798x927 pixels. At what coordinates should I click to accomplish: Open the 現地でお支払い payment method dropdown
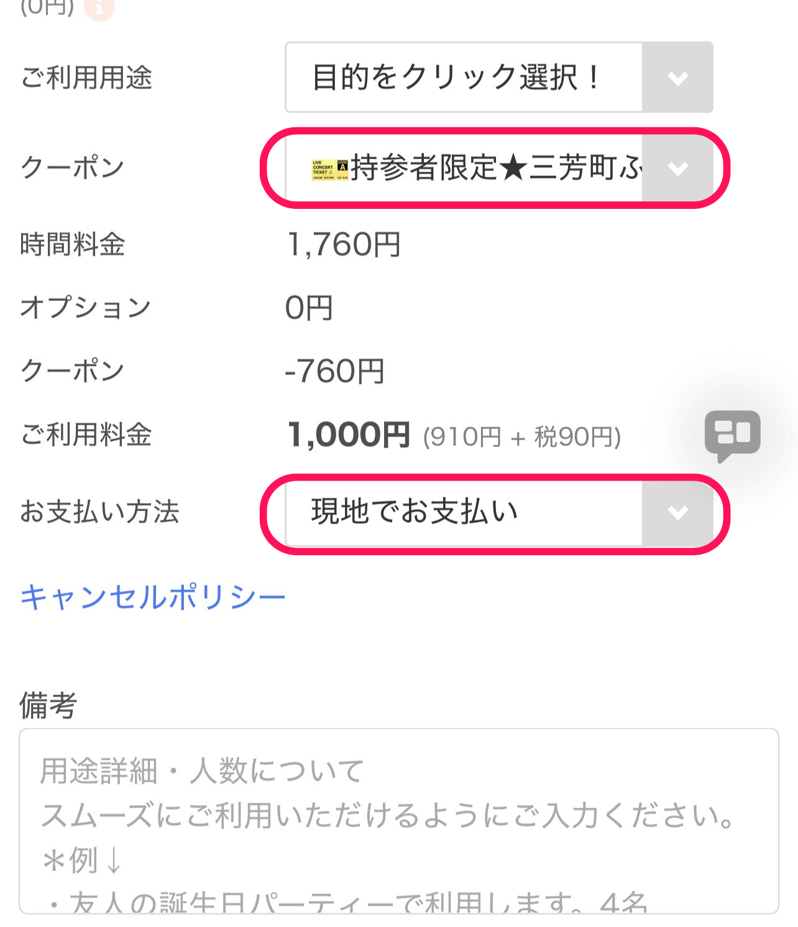coord(464,512)
